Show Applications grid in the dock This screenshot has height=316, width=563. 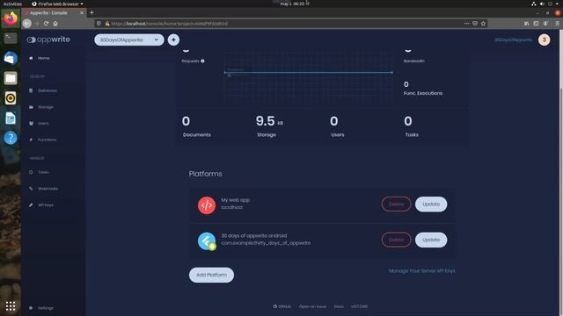(x=11, y=306)
